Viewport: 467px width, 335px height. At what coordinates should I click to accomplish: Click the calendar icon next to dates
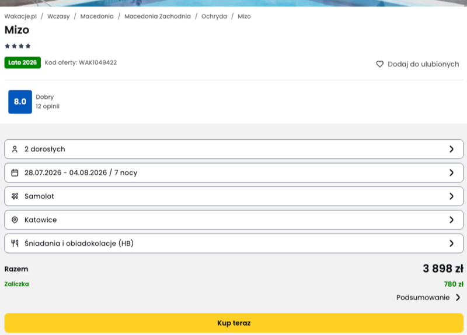click(x=15, y=172)
